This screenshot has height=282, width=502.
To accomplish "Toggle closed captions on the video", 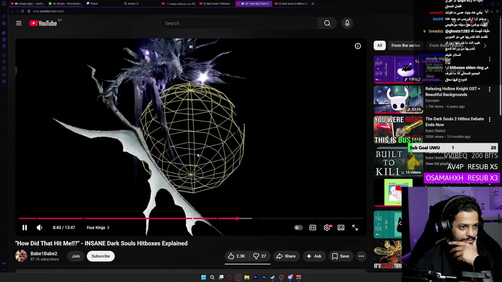I will point(313,228).
